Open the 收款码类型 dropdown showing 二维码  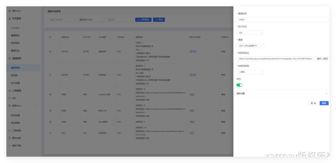(250, 72)
